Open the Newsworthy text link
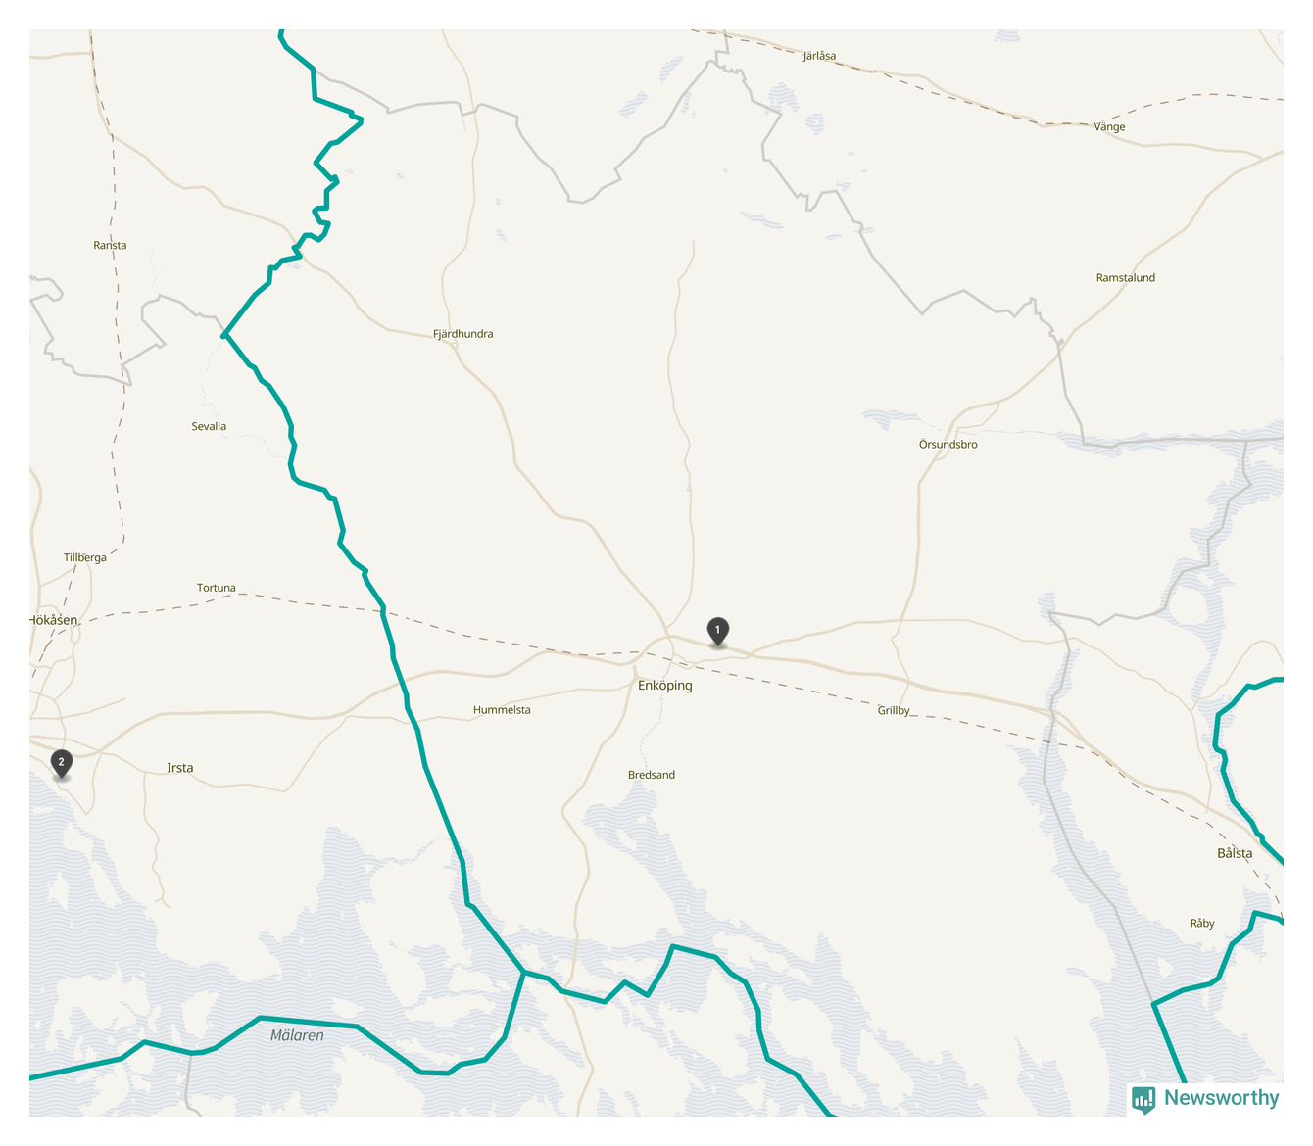Image resolution: width=1313 pixels, height=1146 pixels. pyautogui.click(x=1221, y=1098)
